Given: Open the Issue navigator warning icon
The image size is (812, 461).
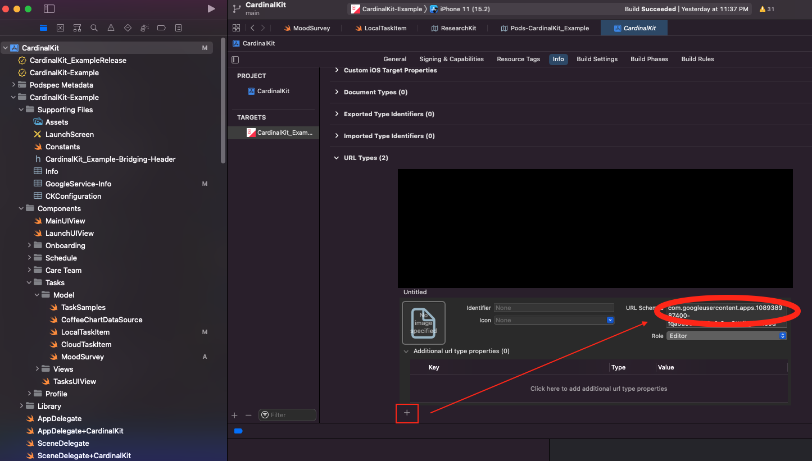Looking at the screenshot, I should point(111,28).
